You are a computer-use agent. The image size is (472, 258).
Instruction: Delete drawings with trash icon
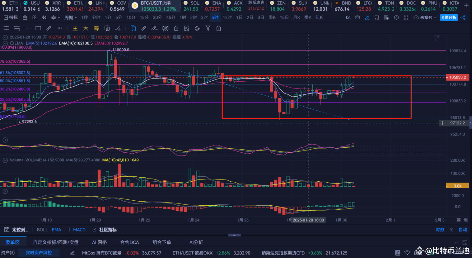[x=219, y=28]
